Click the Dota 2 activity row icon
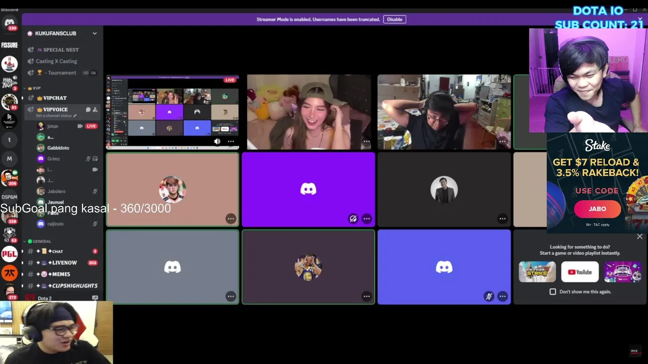 coord(30,298)
